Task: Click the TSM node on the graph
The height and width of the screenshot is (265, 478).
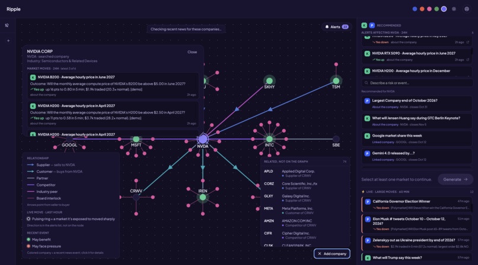Action: (x=336, y=81)
